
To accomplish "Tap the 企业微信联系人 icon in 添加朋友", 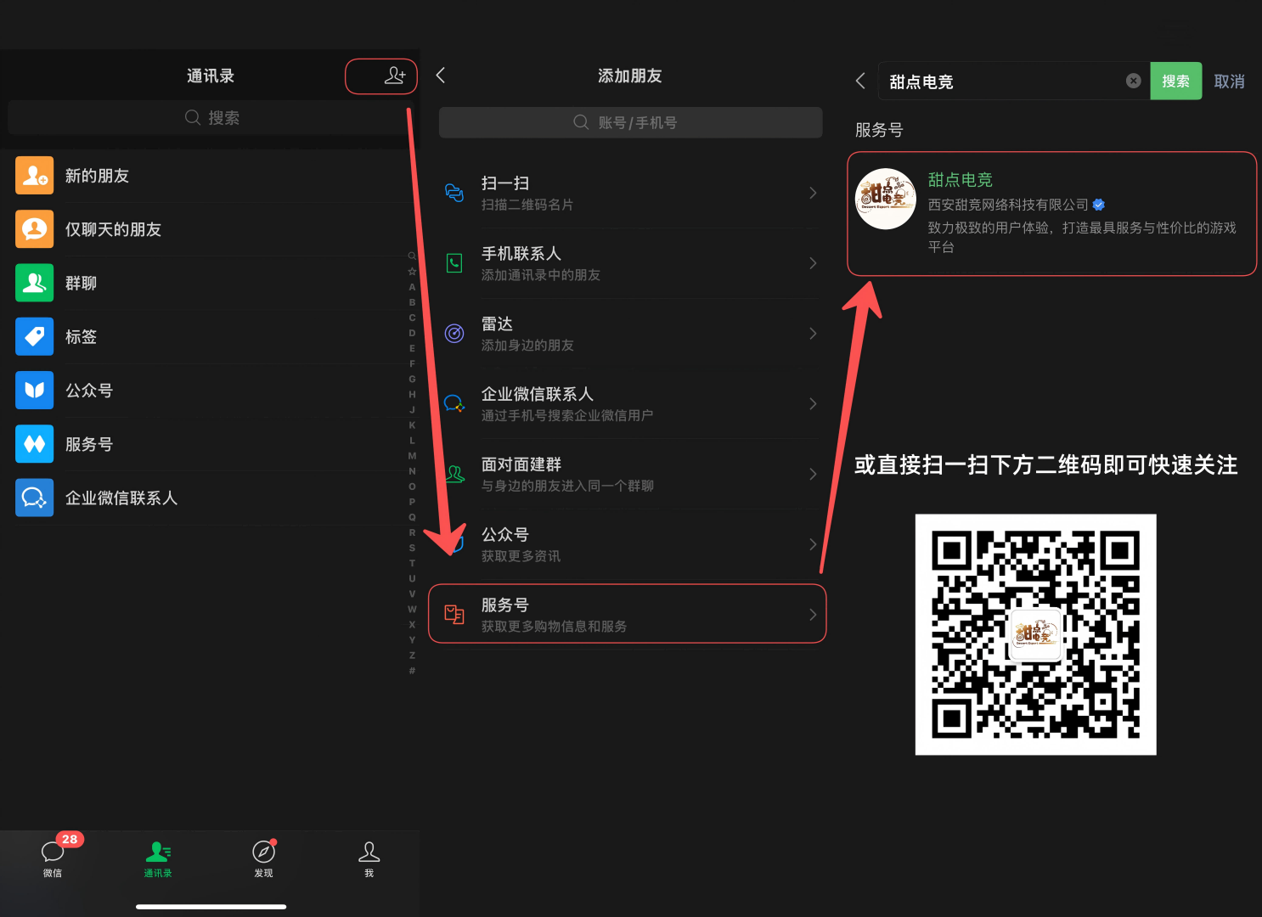I will click(454, 403).
